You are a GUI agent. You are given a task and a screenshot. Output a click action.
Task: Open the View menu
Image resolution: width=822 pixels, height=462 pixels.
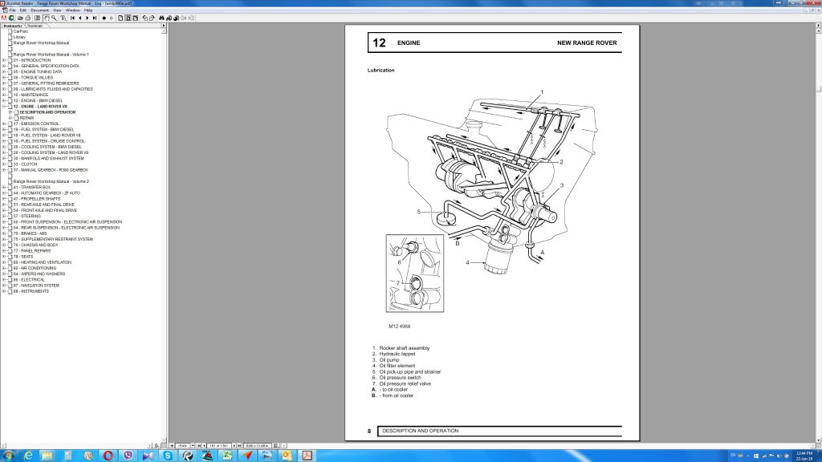tap(57, 10)
